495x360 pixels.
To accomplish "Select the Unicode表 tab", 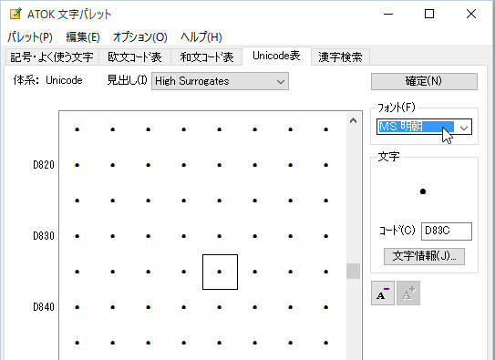I will click(276, 56).
